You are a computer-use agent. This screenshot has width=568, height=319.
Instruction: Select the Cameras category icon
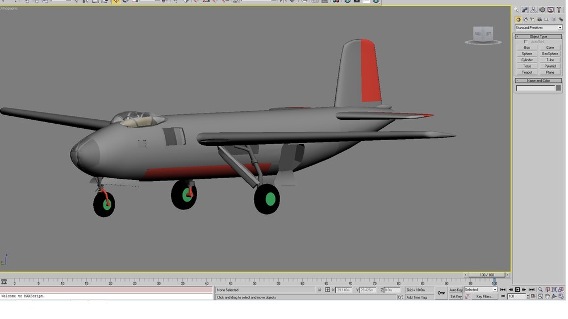pos(540,19)
